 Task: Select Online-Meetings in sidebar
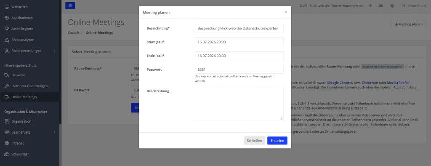(x=29, y=97)
